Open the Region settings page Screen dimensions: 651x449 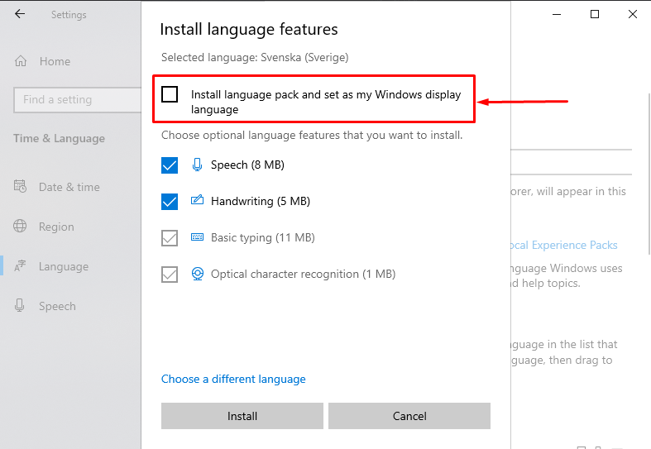coord(56,227)
